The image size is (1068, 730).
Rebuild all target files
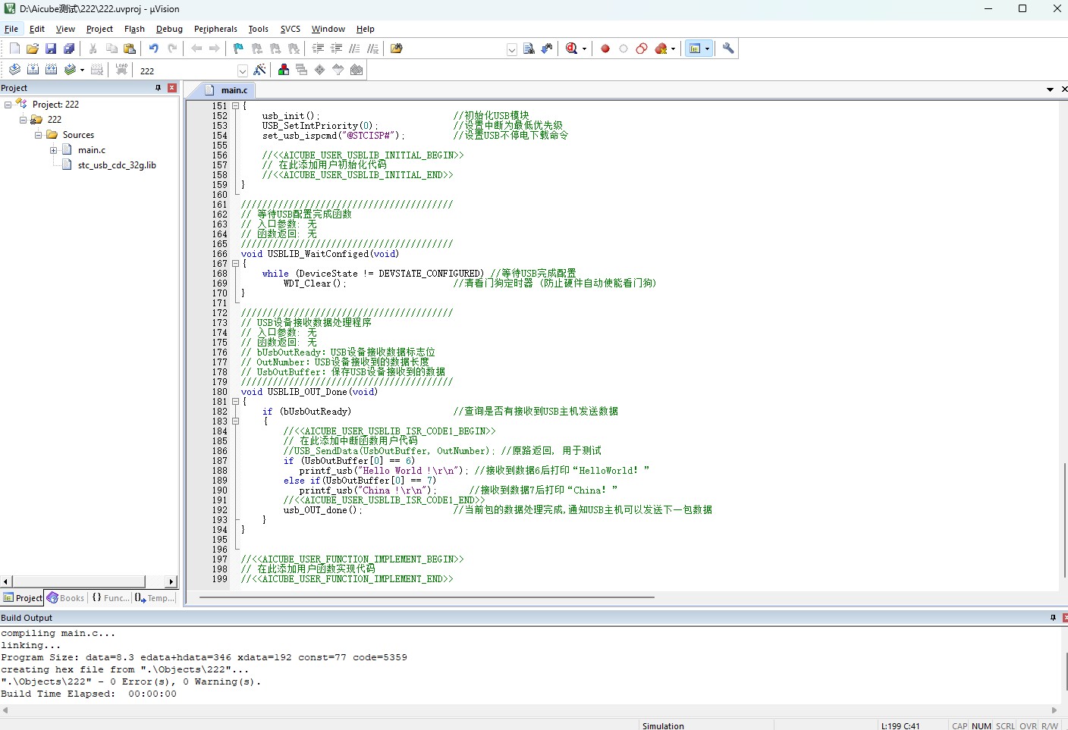click(51, 70)
